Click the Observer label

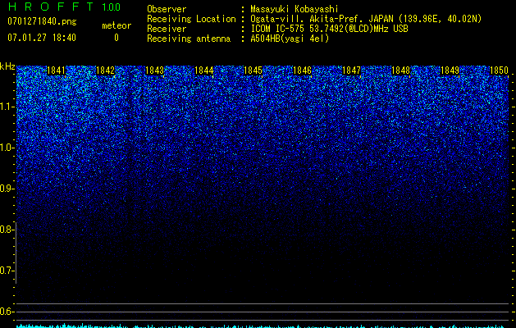[167, 9]
